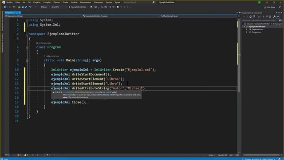Viewport: 284px width, 160px height.
Task: Click the search icon in the title bar
Action: 154,2
